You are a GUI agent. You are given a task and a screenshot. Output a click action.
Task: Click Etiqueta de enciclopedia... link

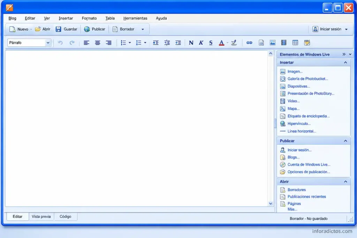(x=309, y=116)
